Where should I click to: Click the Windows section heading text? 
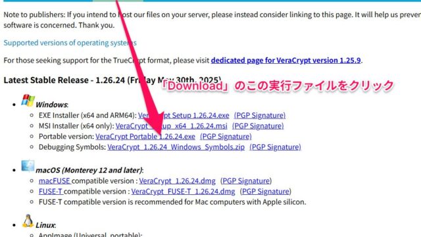point(52,105)
